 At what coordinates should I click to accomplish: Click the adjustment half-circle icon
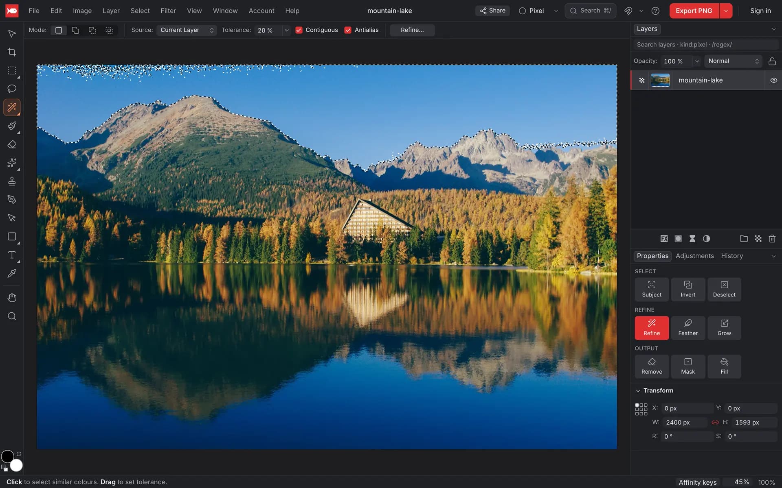pos(706,239)
